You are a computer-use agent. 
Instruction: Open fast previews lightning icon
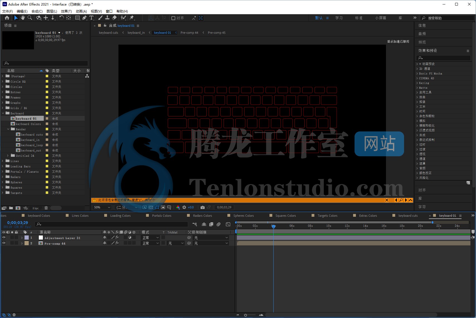[x=145, y=207]
